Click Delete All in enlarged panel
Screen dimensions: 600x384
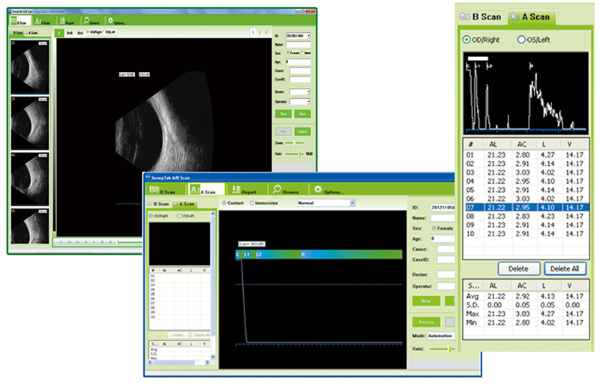coord(565,269)
